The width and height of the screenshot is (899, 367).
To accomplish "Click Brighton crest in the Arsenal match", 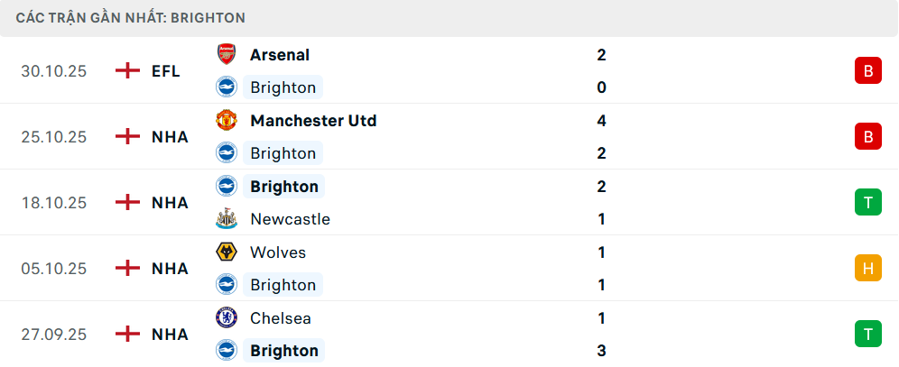I will (226, 87).
